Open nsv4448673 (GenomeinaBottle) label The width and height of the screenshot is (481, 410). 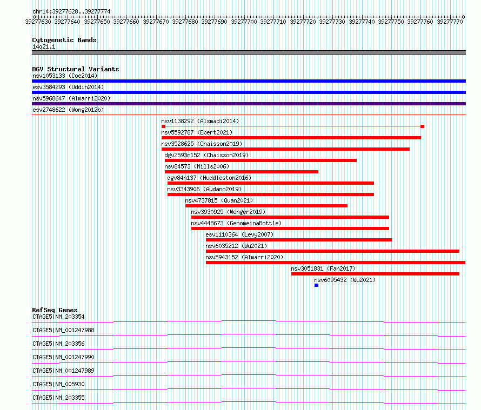pos(236,223)
